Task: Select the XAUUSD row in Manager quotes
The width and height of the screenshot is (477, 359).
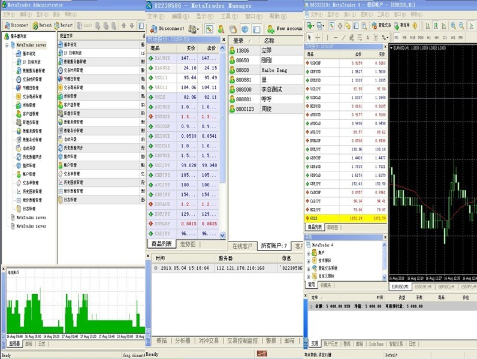Action: [x=183, y=58]
